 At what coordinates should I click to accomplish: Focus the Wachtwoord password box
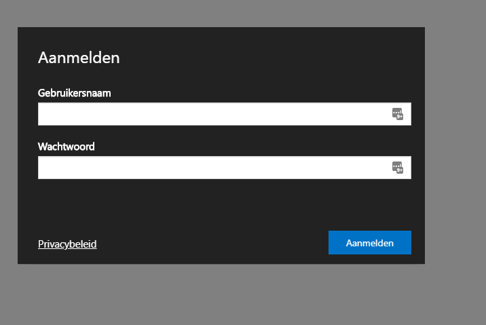point(225,168)
